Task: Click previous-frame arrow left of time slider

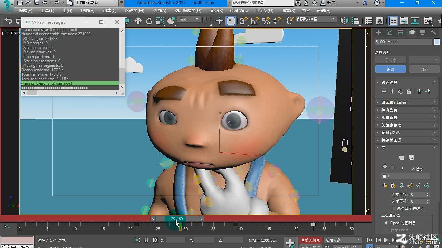Action: pos(153,219)
